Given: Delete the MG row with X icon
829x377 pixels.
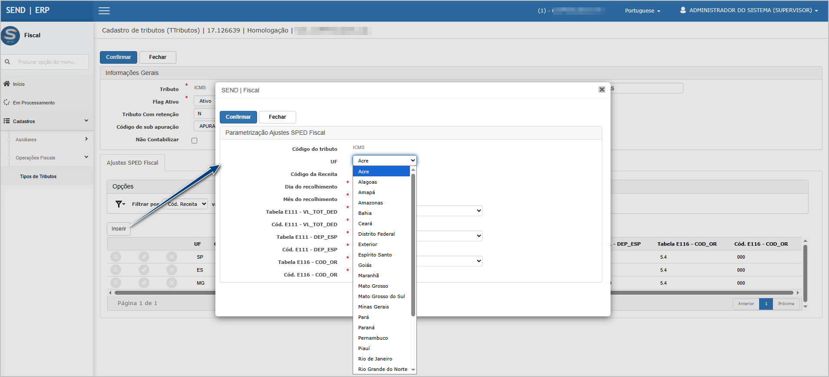Looking at the screenshot, I should [x=172, y=283].
